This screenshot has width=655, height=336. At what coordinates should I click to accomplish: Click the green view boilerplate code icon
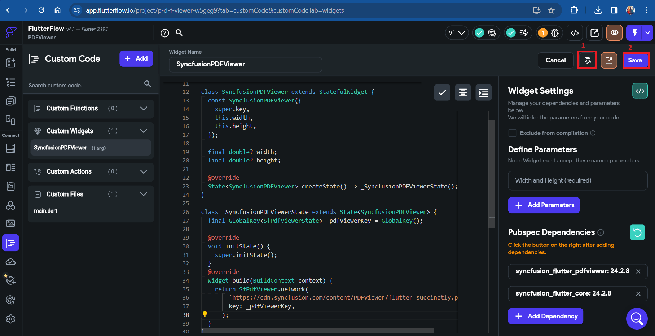click(640, 91)
